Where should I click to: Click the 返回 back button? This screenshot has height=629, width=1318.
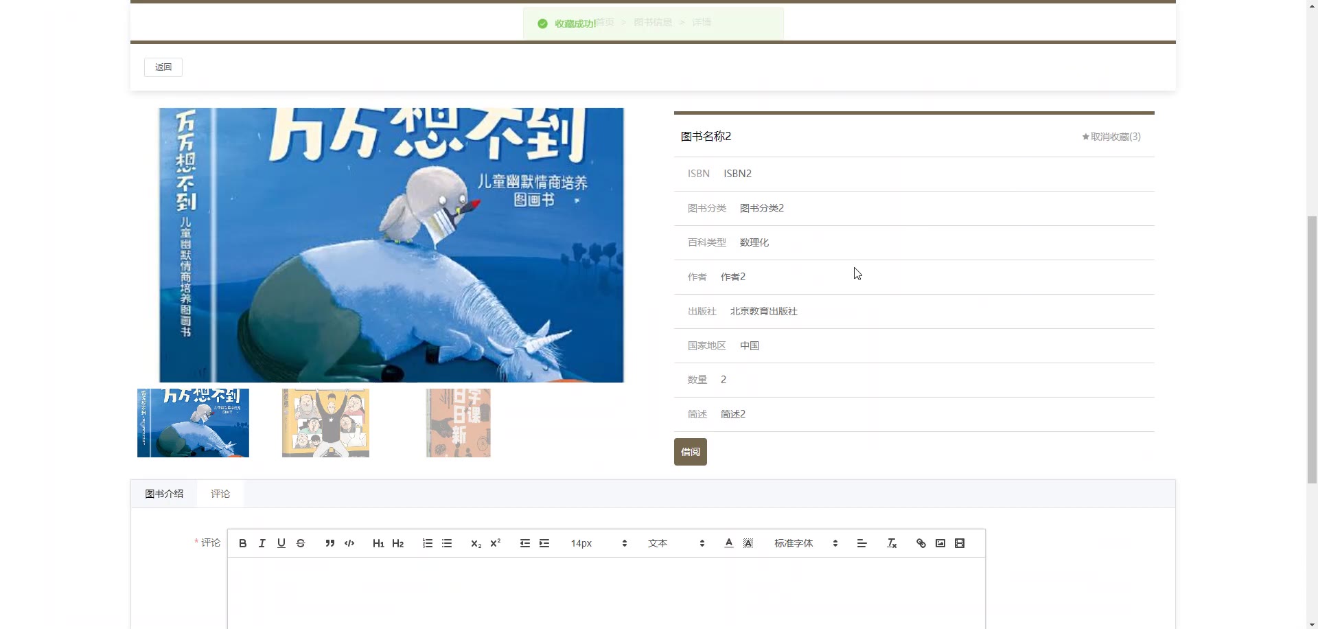pyautogui.click(x=163, y=67)
